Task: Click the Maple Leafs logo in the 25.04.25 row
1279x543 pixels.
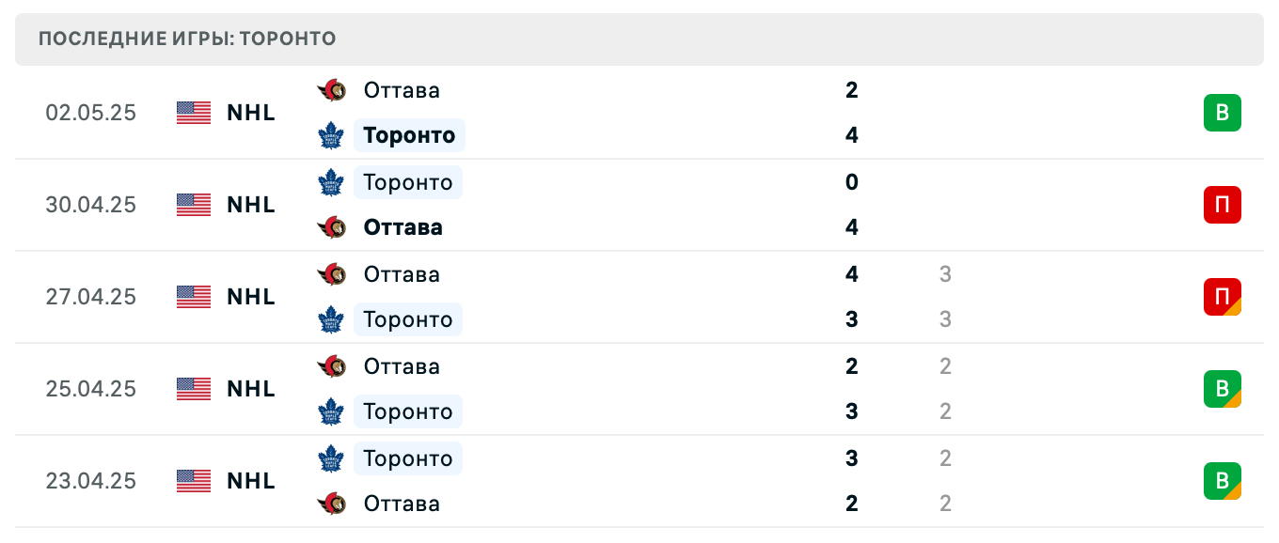Action: point(332,411)
